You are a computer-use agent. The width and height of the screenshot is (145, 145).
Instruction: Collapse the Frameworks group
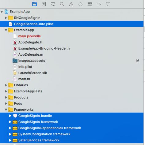6,110
